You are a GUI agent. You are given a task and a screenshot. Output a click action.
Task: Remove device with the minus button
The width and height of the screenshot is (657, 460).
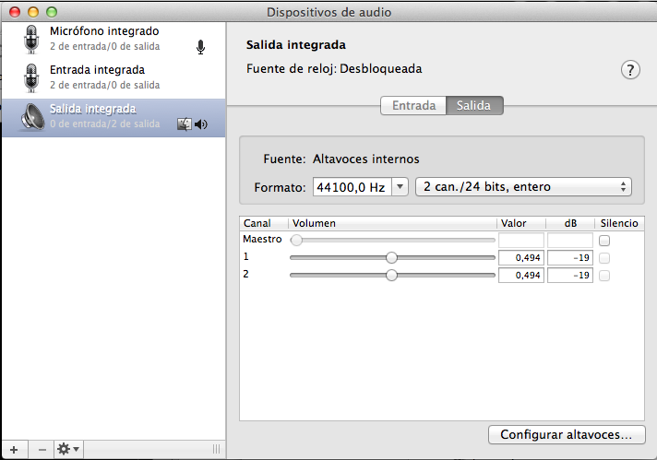click(42, 449)
